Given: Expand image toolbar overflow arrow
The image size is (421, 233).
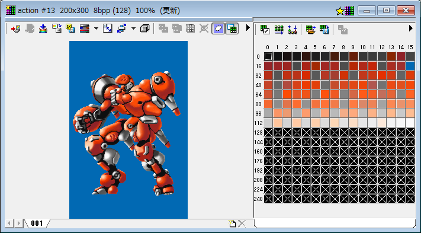Looking at the screenshot, I should point(248,28).
